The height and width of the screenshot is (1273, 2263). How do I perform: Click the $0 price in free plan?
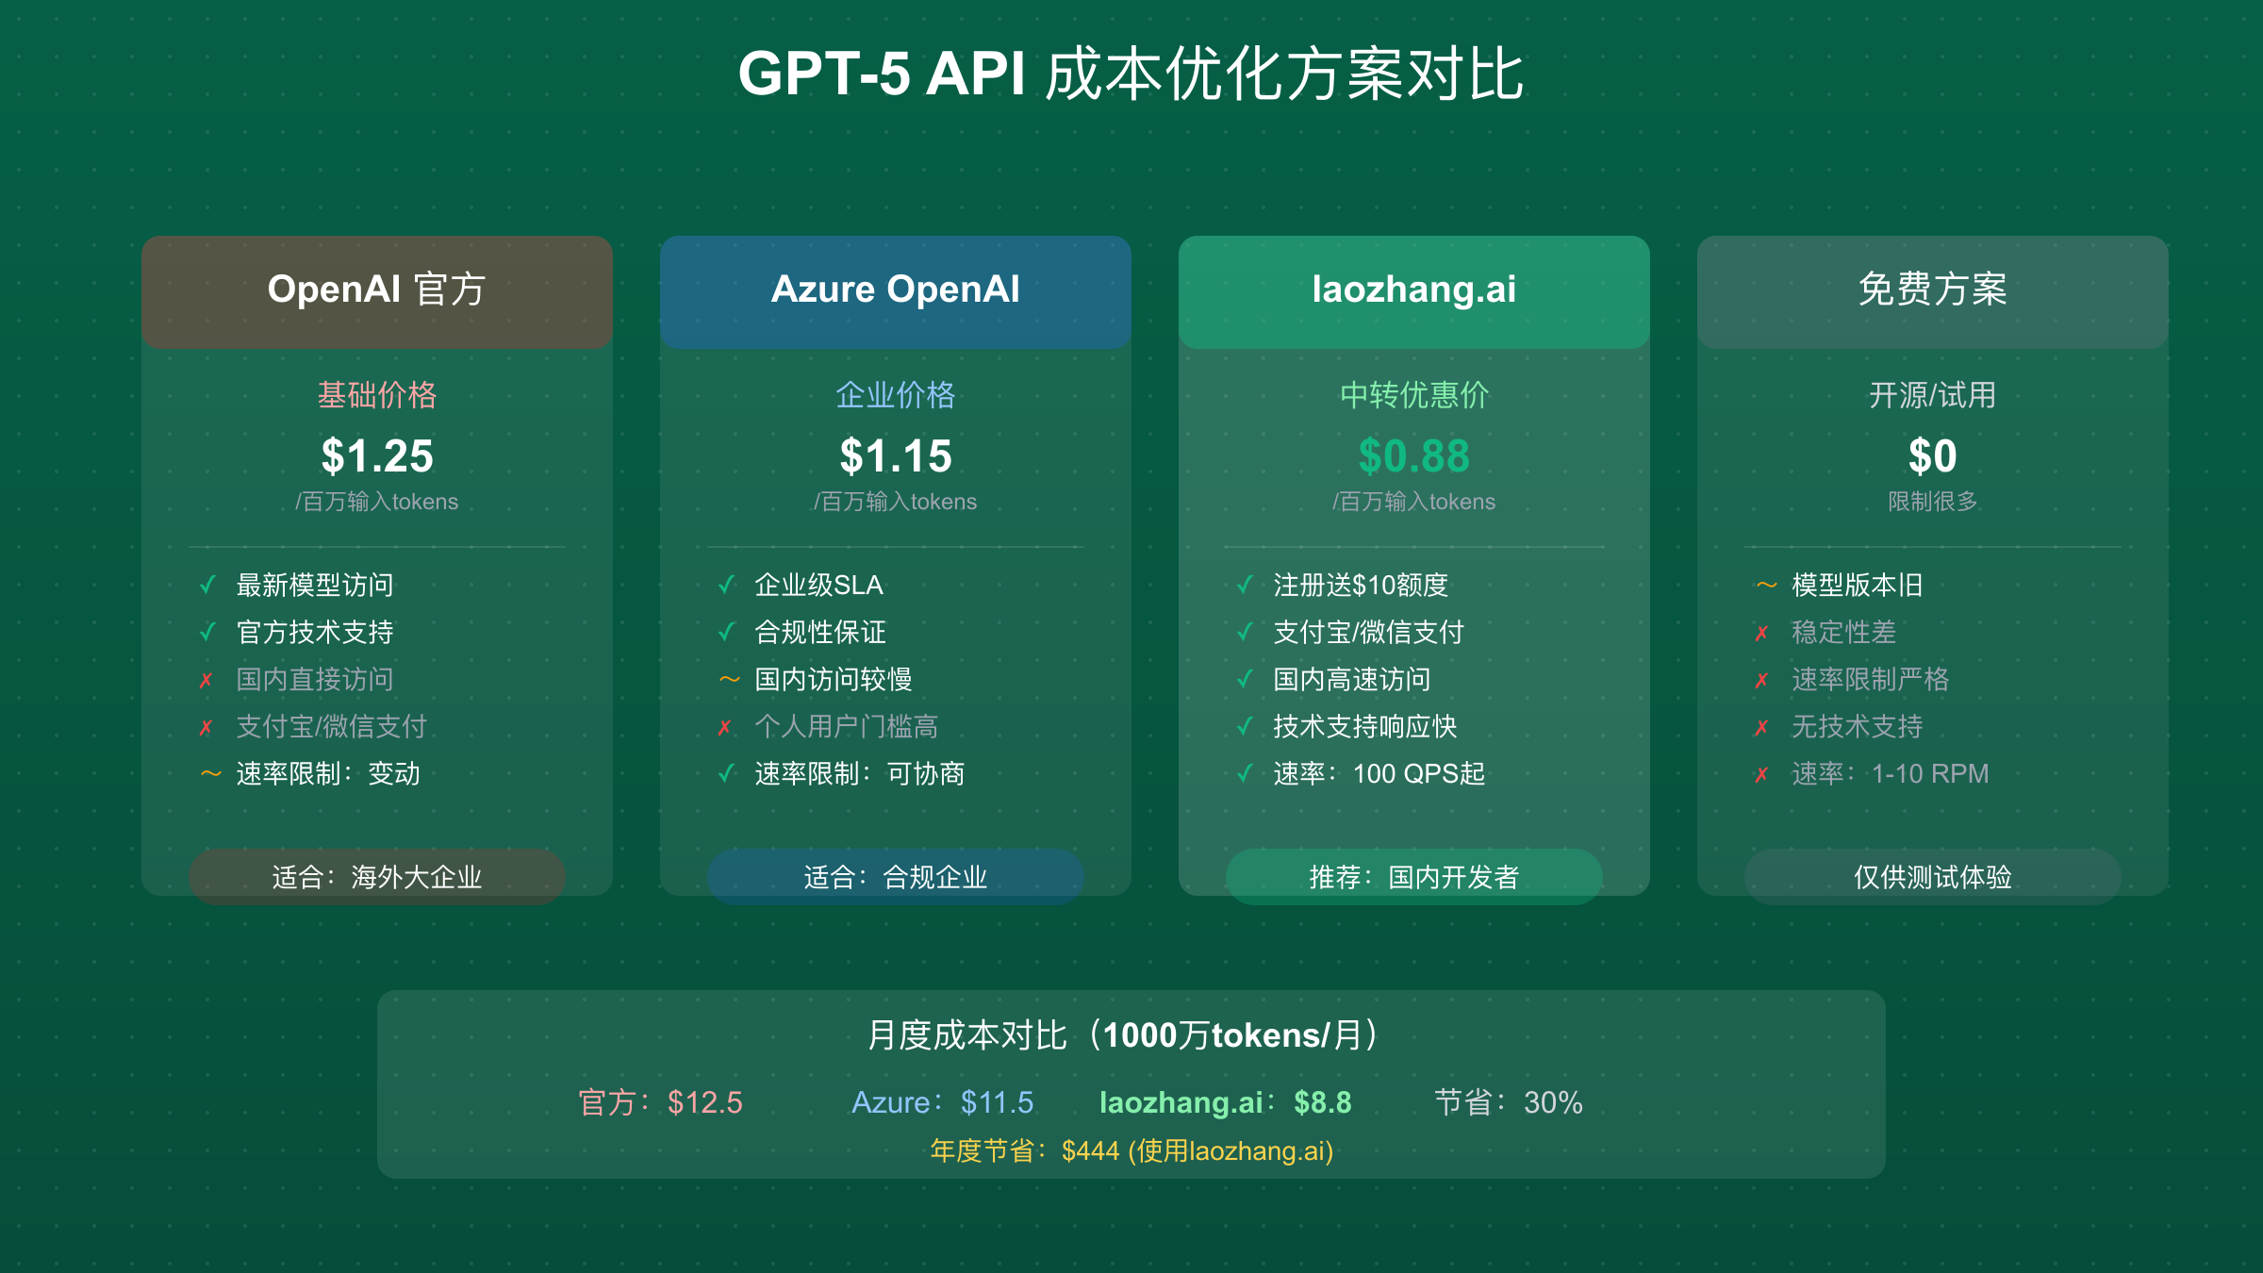point(1933,456)
